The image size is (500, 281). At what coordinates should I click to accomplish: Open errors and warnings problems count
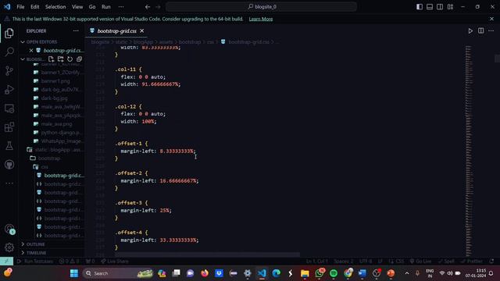(x=69, y=261)
